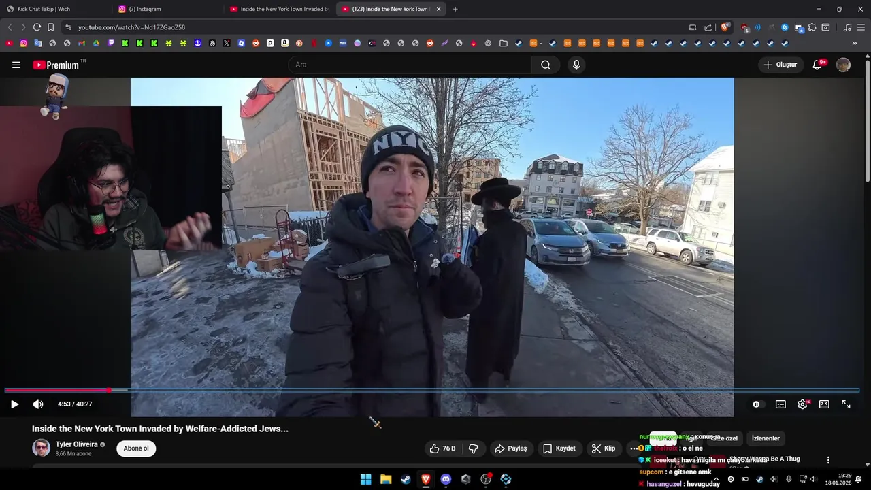Enter fullscreen mode in the player
The width and height of the screenshot is (871, 490).
point(846,404)
